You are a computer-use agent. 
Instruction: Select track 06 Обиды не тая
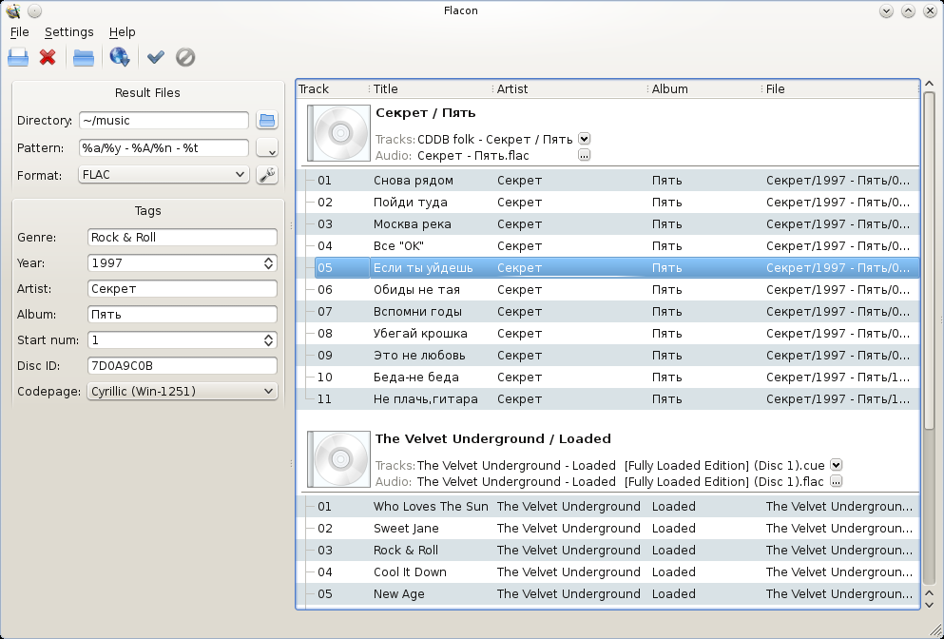click(x=608, y=290)
